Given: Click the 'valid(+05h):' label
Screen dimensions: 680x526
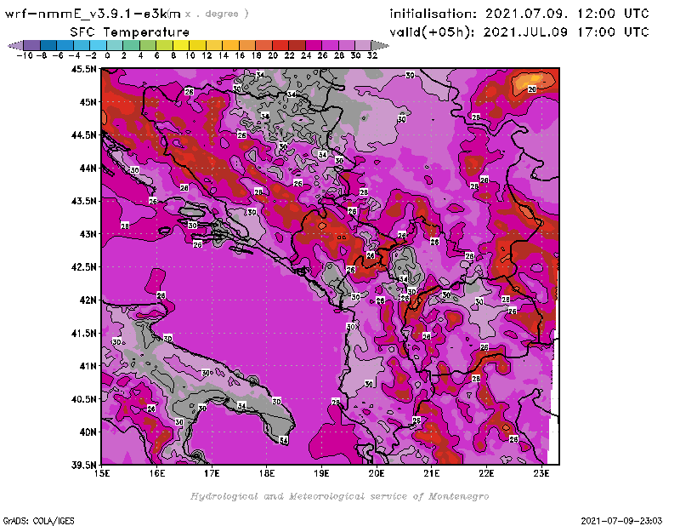Looking at the screenshot, I should pyautogui.click(x=433, y=31).
